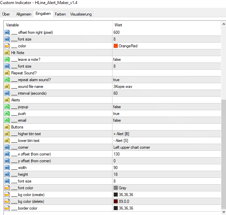Click the Wert column header
Screen dimensions: 226x215
(x=166, y=25)
